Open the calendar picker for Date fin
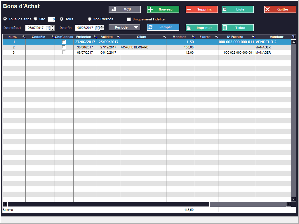The width and height of the screenshot is (299, 224). click(x=98, y=28)
